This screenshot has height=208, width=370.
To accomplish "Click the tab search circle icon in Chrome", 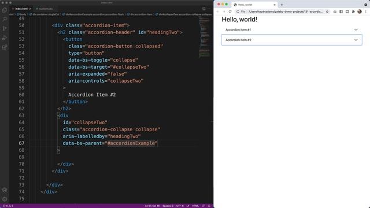I will pos(366,5).
